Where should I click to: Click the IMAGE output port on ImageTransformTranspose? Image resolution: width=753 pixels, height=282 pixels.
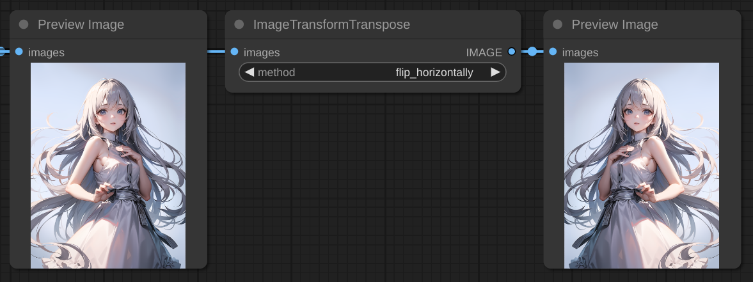click(511, 52)
